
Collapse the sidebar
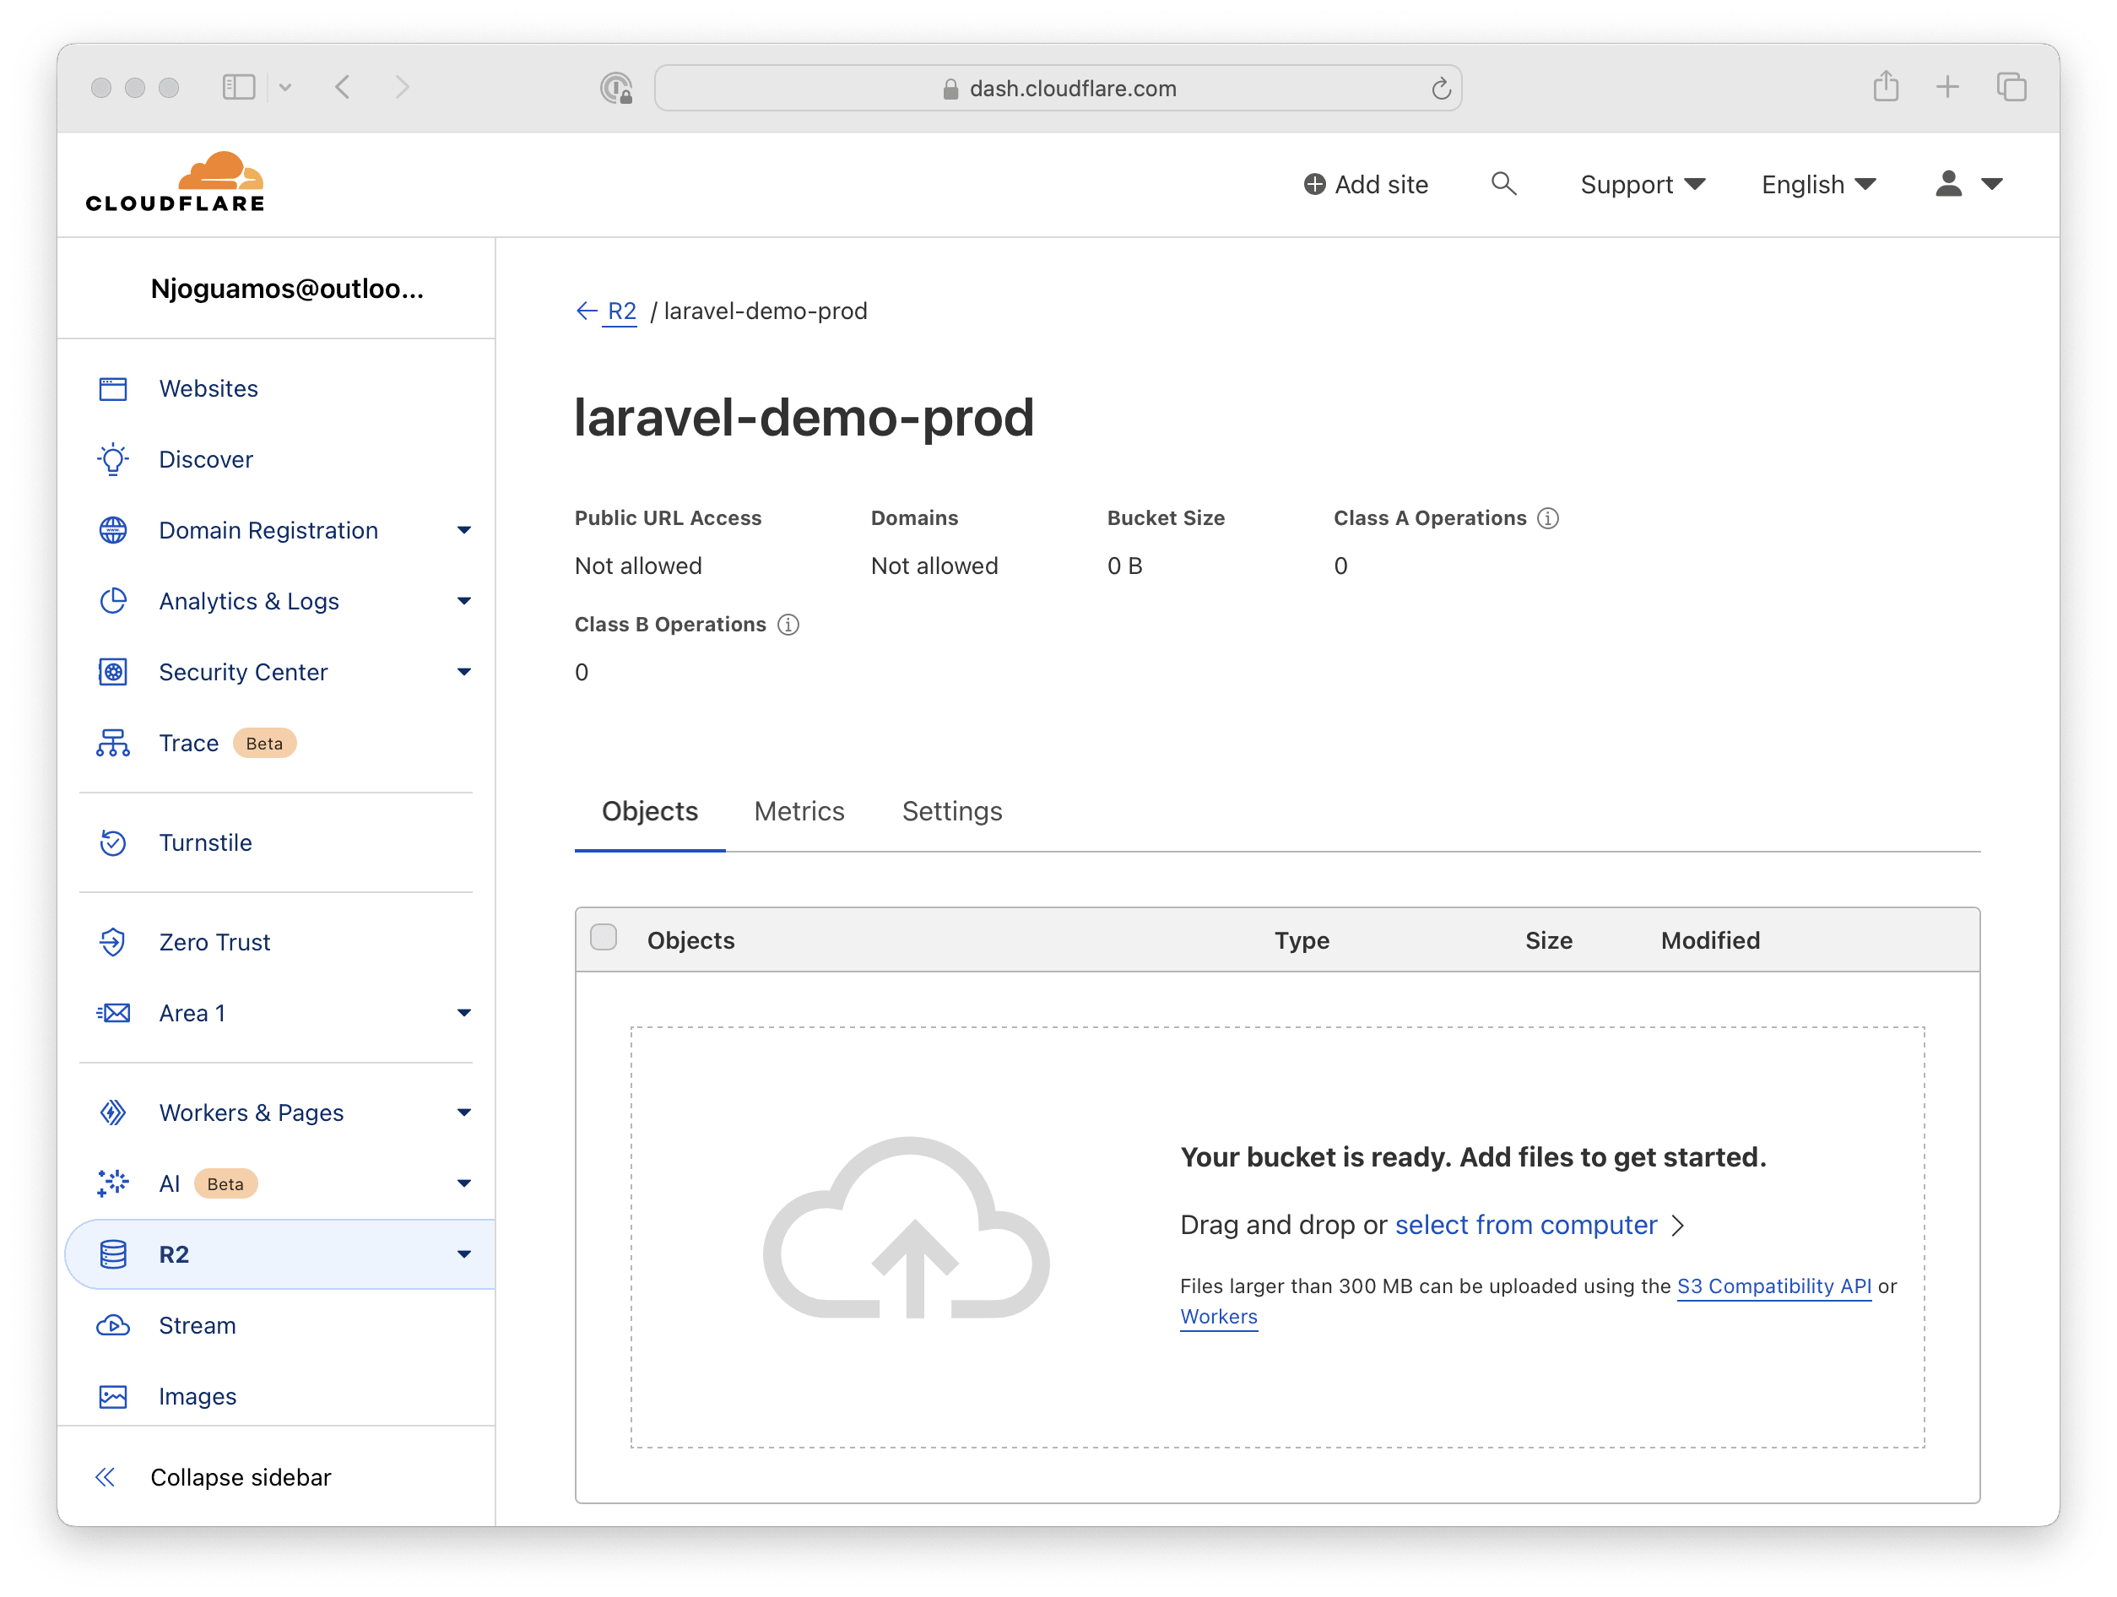[x=214, y=1476]
